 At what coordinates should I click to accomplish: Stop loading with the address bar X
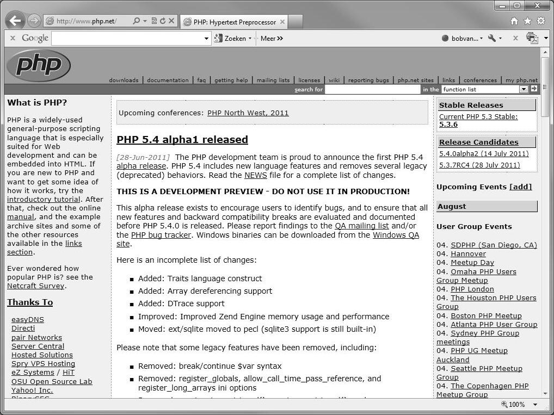(x=171, y=21)
